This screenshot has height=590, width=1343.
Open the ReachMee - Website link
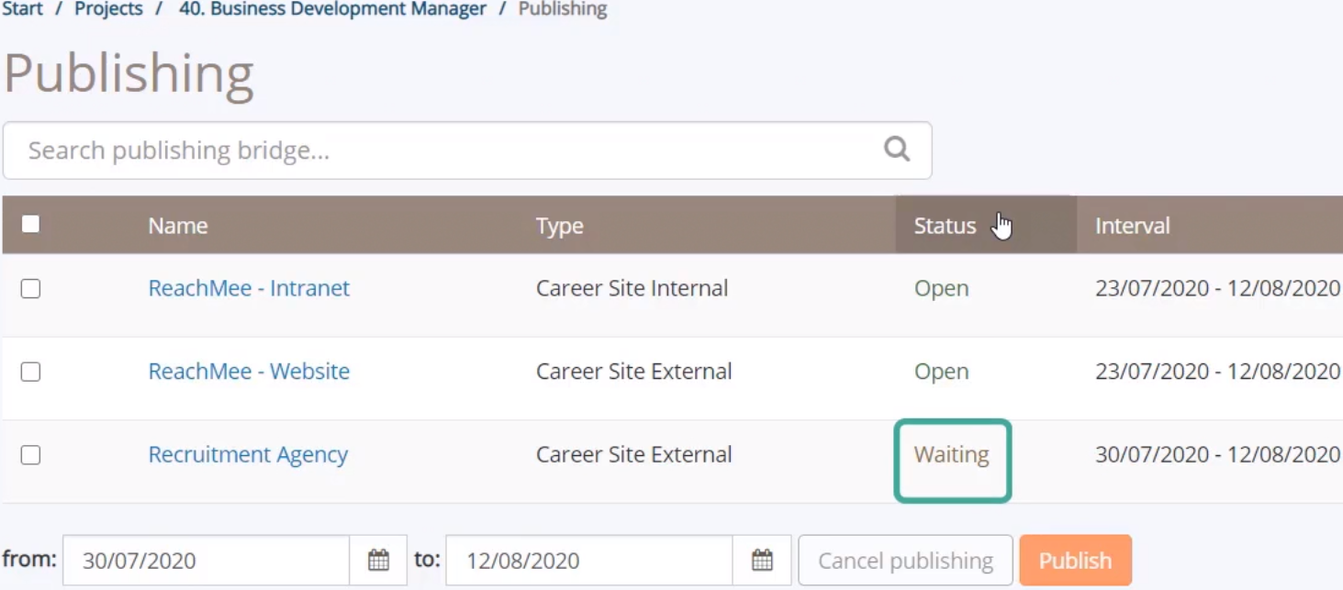pyautogui.click(x=249, y=372)
